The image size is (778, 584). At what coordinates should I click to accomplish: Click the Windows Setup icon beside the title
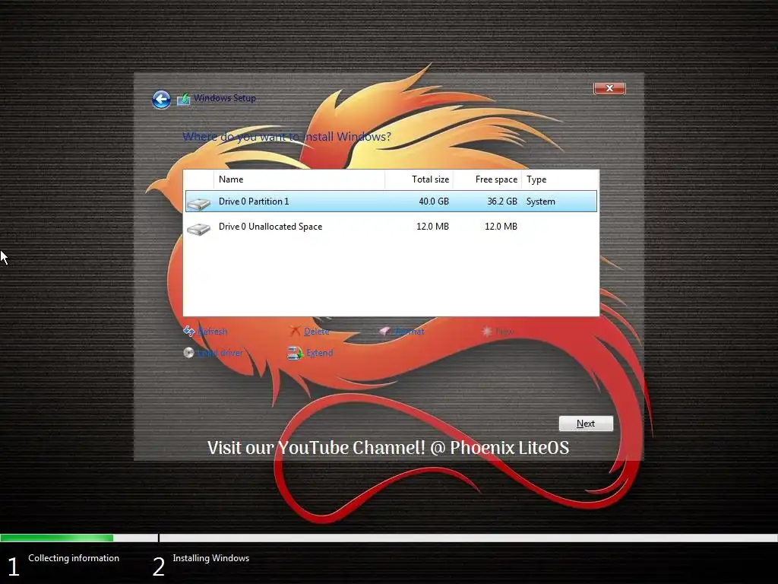tap(184, 99)
